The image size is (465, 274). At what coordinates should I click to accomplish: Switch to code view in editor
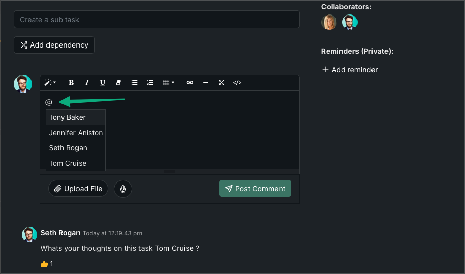[237, 83]
